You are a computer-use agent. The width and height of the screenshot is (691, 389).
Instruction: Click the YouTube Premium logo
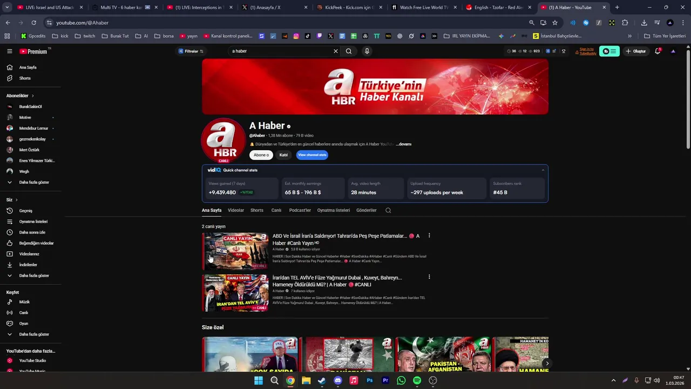(x=33, y=51)
